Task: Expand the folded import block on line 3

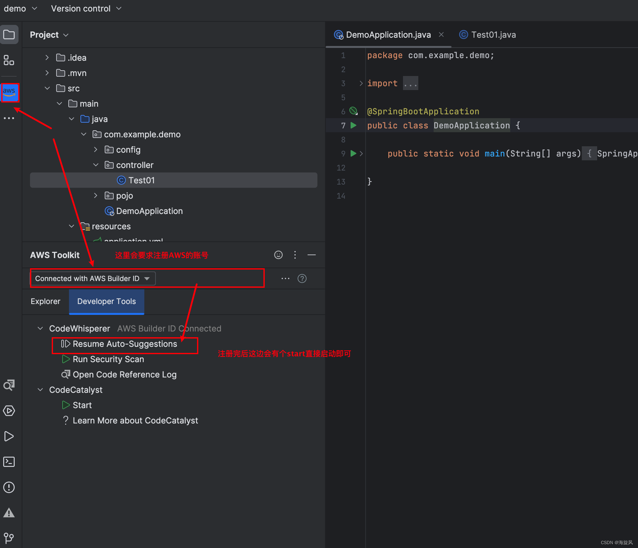Action: pos(361,83)
